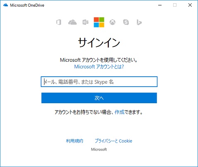The width and height of the screenshot is (198, 167).
Task: Close the Microsoft OneDrive window
Action: [x=190, y=5]
